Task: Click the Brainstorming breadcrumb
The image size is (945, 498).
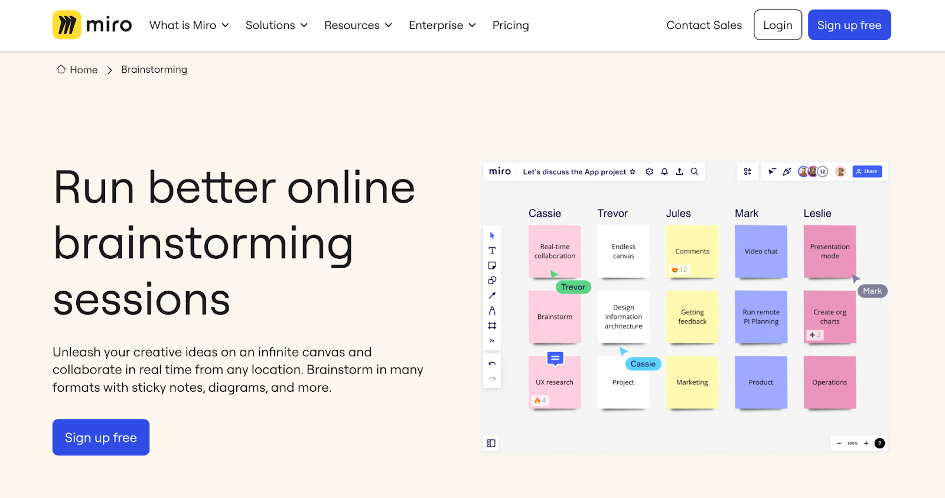Action: click(154, 70)
